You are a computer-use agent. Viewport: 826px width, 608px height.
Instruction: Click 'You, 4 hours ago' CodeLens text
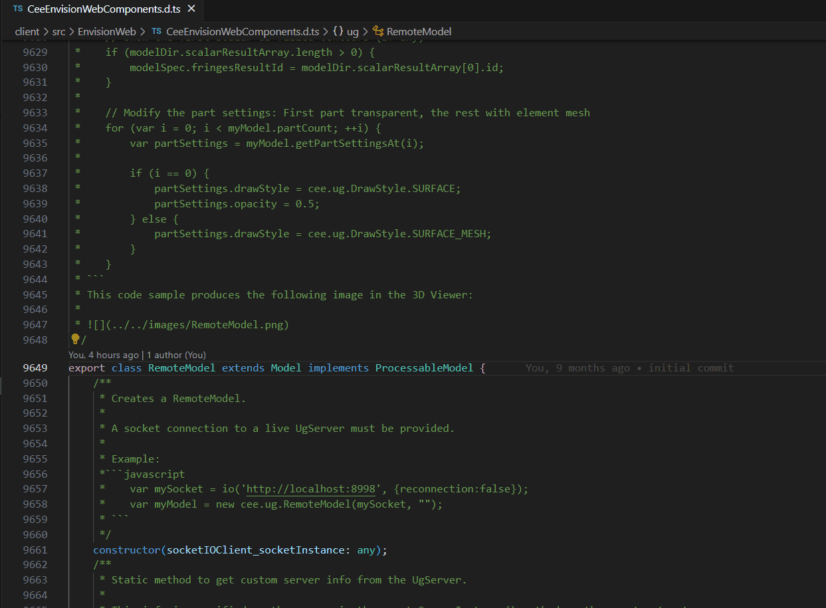click(104, 355)
